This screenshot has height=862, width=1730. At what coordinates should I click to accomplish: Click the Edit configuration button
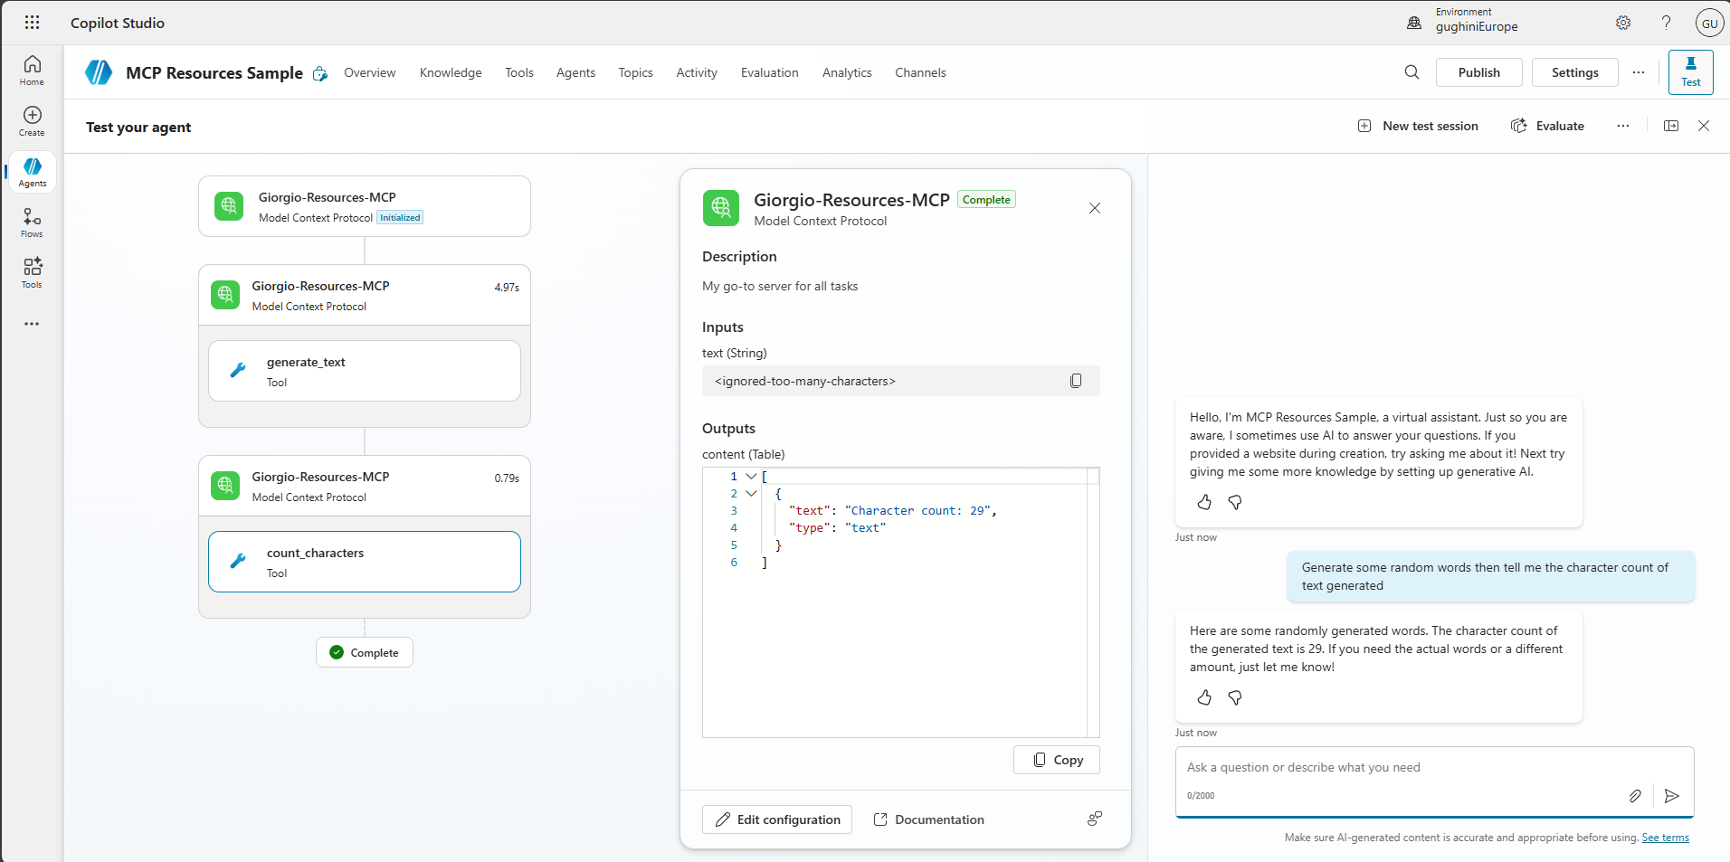click(777, 819)
